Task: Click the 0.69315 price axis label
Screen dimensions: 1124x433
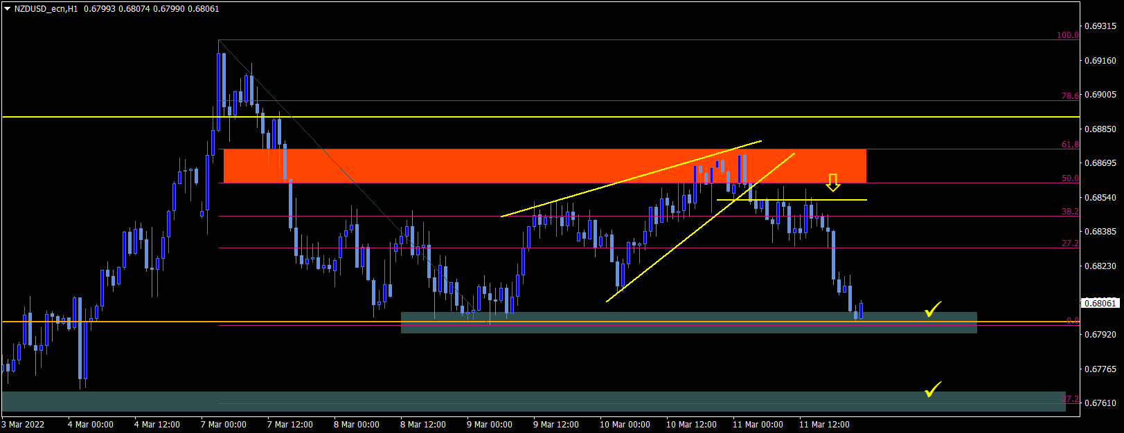Action: click(1100, 26)
